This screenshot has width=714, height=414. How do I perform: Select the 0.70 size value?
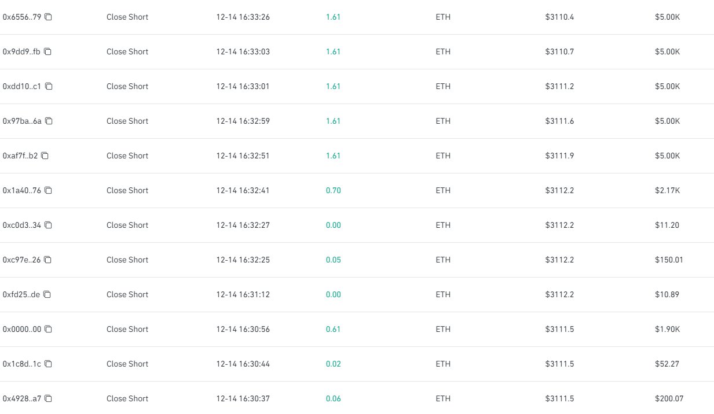point(333,191)
